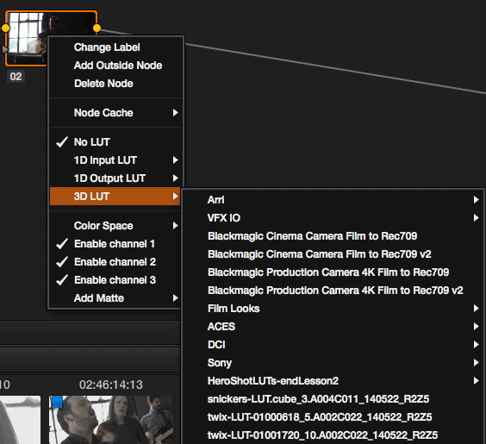Open the Add Matte submenu
The image size is (486, 444).
pyautogui.click(x=115, y=298)
